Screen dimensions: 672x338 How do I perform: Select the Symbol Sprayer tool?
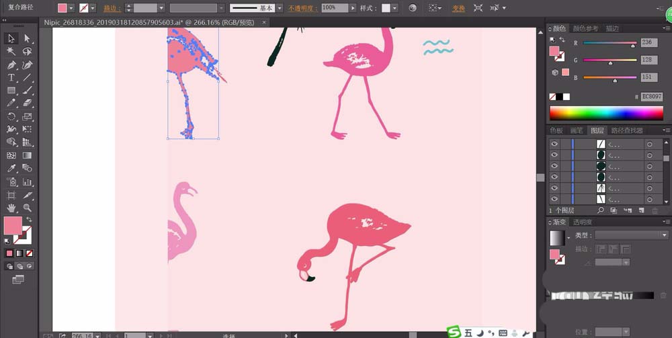11,181
